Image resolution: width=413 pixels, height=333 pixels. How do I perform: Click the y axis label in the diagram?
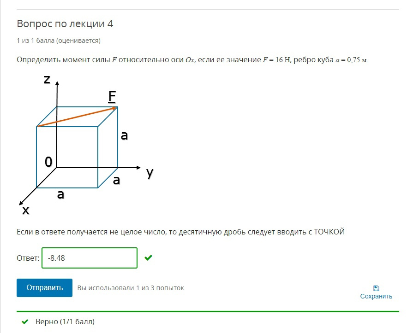coord(150,173)
